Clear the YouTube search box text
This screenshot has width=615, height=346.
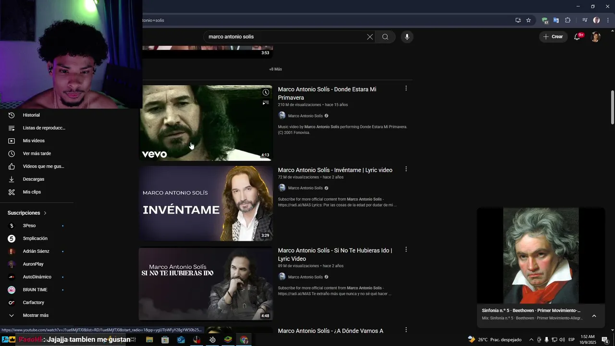pos(370,37)
